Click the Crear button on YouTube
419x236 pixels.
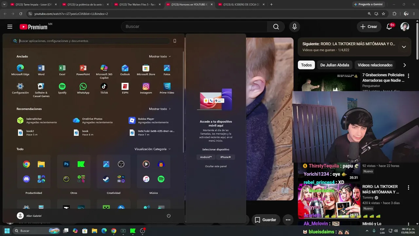[x=369, y=27]
